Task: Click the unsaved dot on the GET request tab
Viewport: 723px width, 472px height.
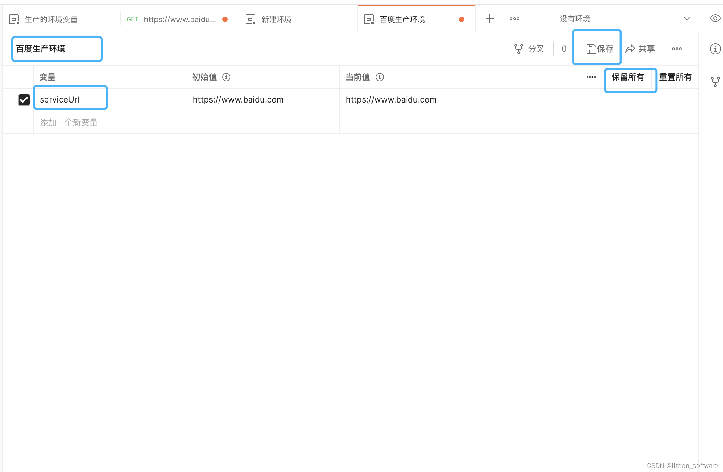Action: [x=225, y=19]
